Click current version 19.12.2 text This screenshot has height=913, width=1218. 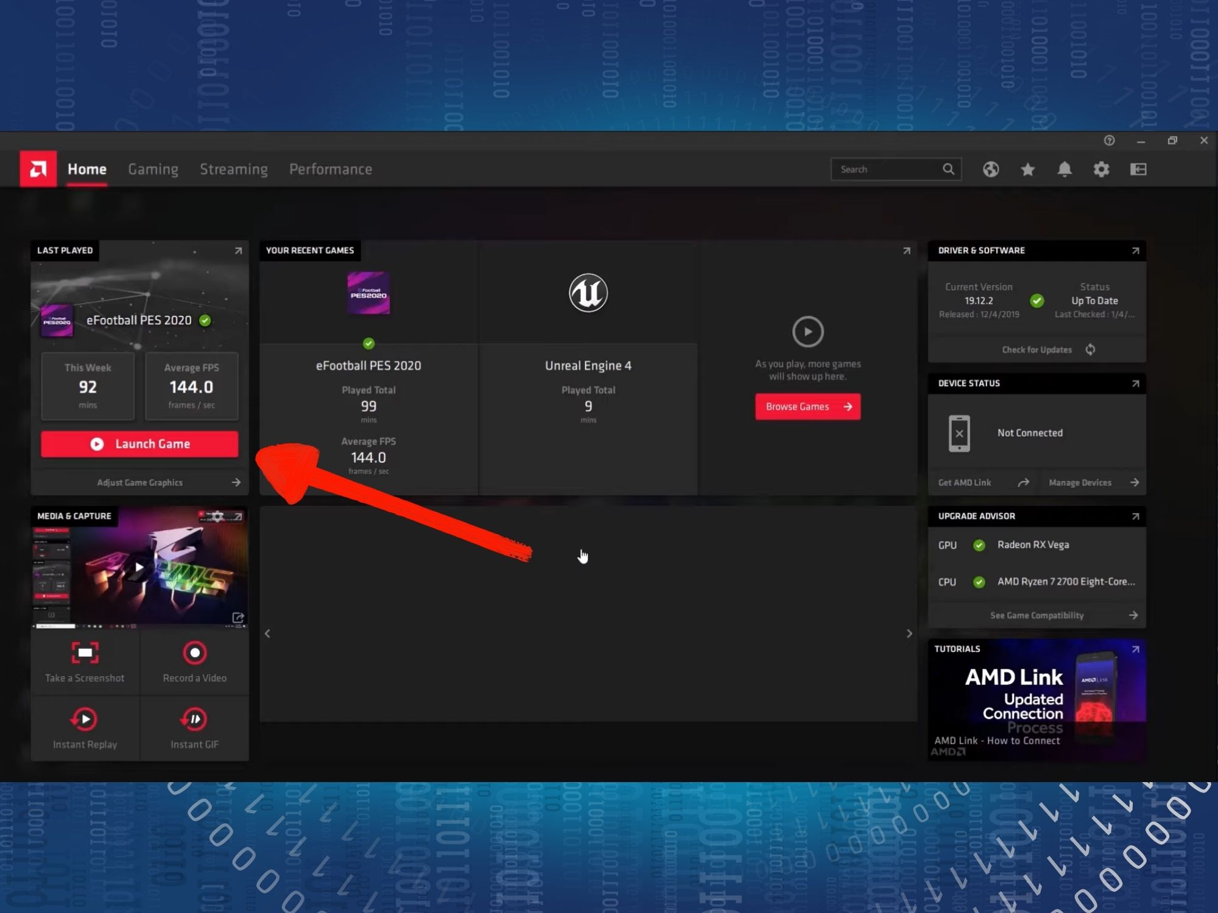coord(979,301)
